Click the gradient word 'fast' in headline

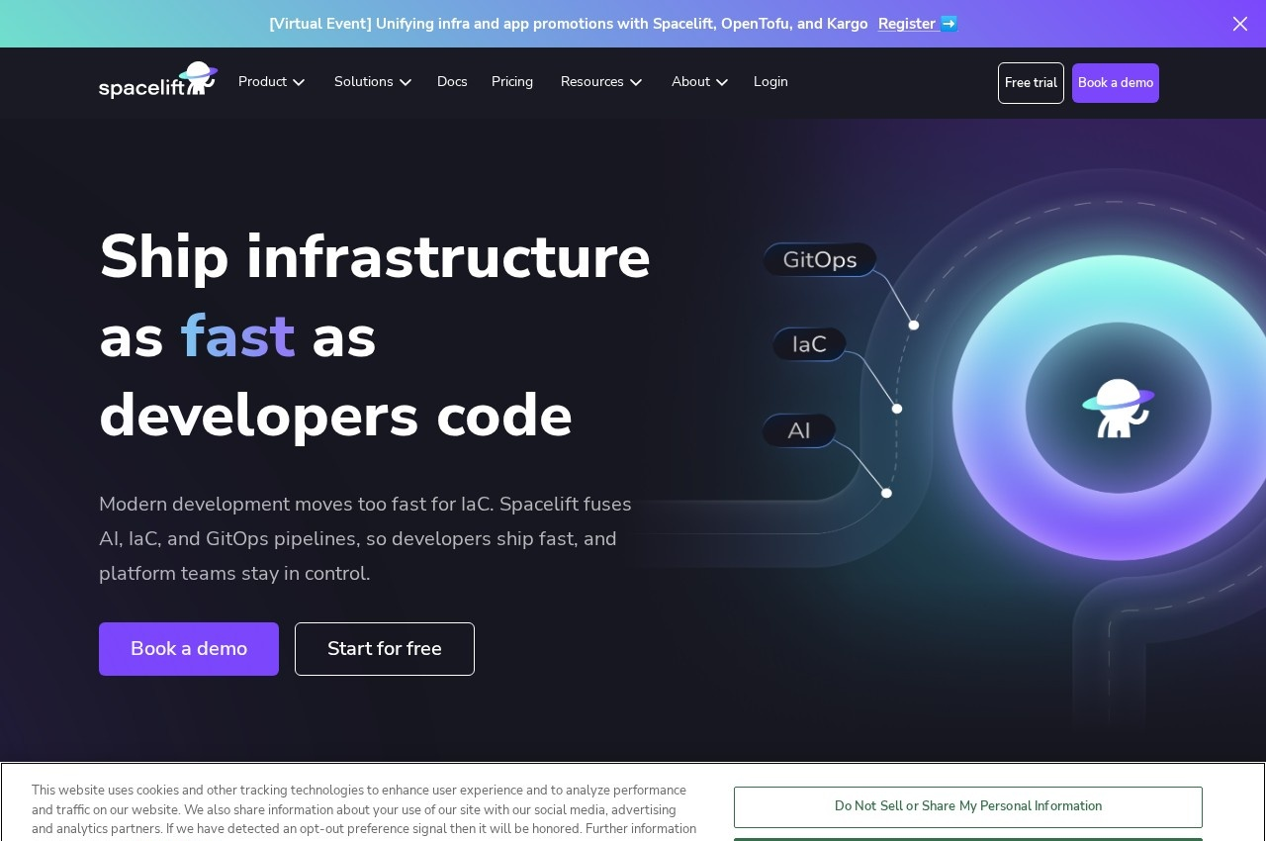coord(237,336)
